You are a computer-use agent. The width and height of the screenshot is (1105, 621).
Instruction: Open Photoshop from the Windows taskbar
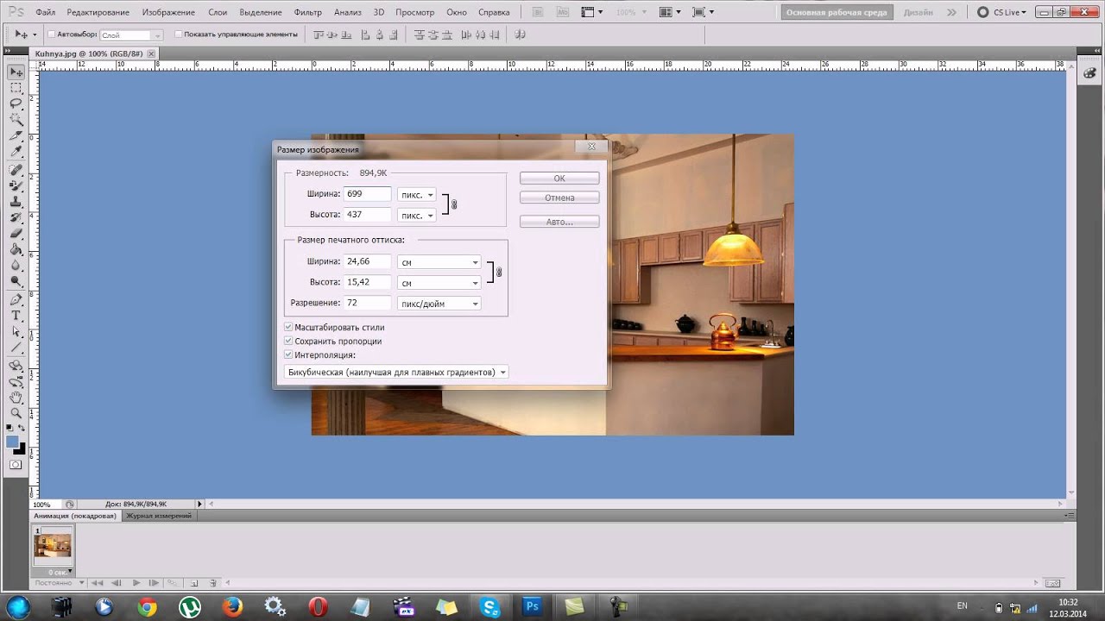click(x=532, y=606)
